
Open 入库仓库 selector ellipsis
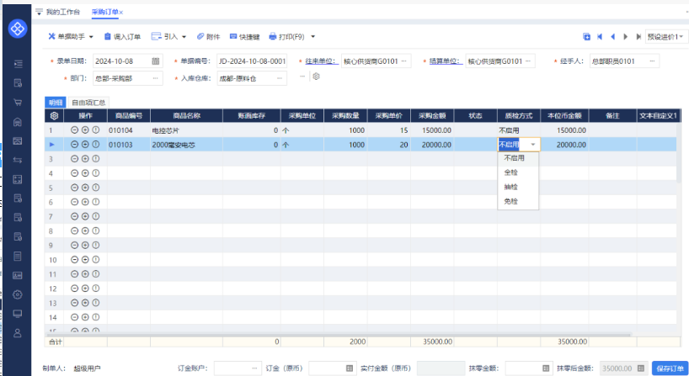[280, 78]
